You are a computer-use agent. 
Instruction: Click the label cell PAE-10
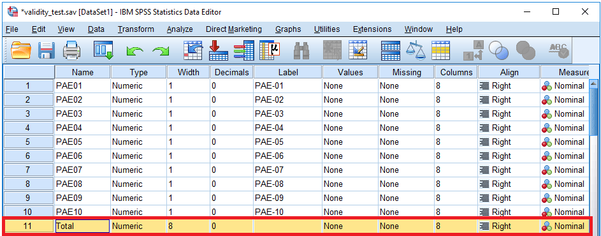pos(288,212)
